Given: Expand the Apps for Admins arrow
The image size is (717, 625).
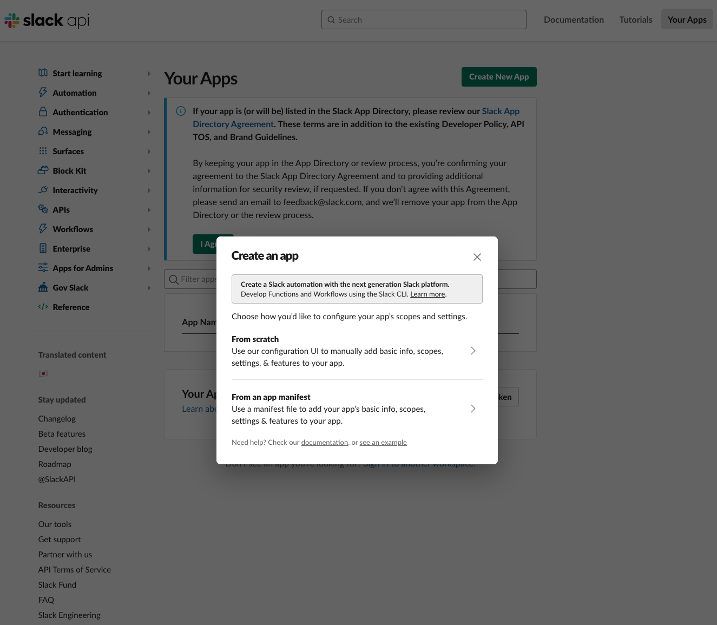Looking at the screenshot, I should [x=149, y=268].
